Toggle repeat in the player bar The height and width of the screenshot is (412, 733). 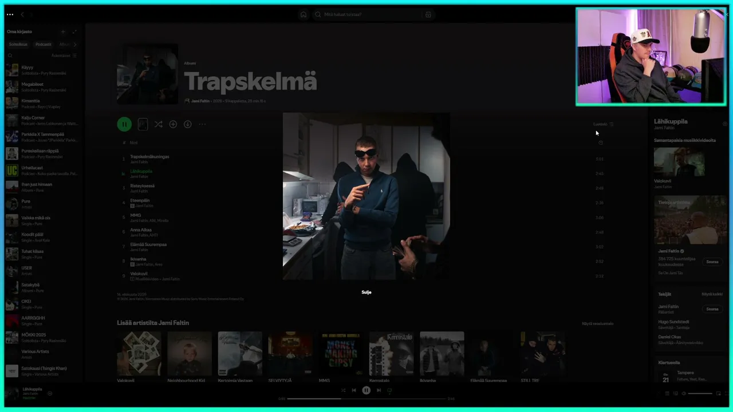[x=389, y=390]
